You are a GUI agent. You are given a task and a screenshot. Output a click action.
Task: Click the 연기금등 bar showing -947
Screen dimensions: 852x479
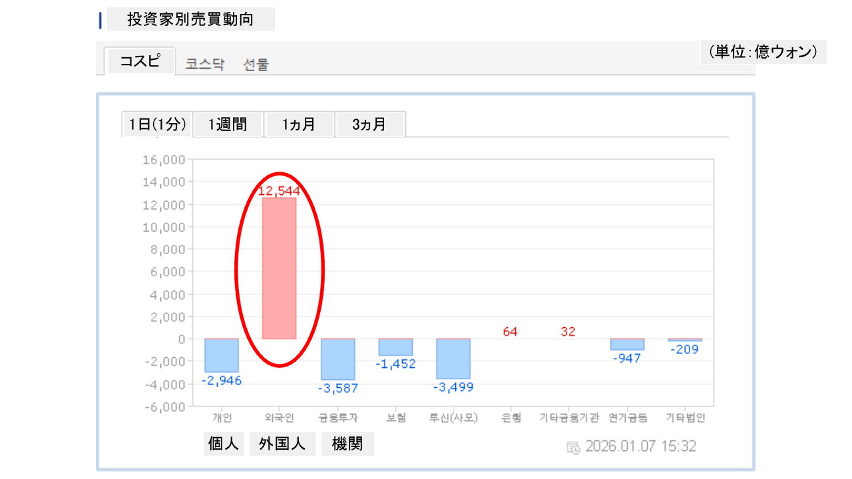627,344
